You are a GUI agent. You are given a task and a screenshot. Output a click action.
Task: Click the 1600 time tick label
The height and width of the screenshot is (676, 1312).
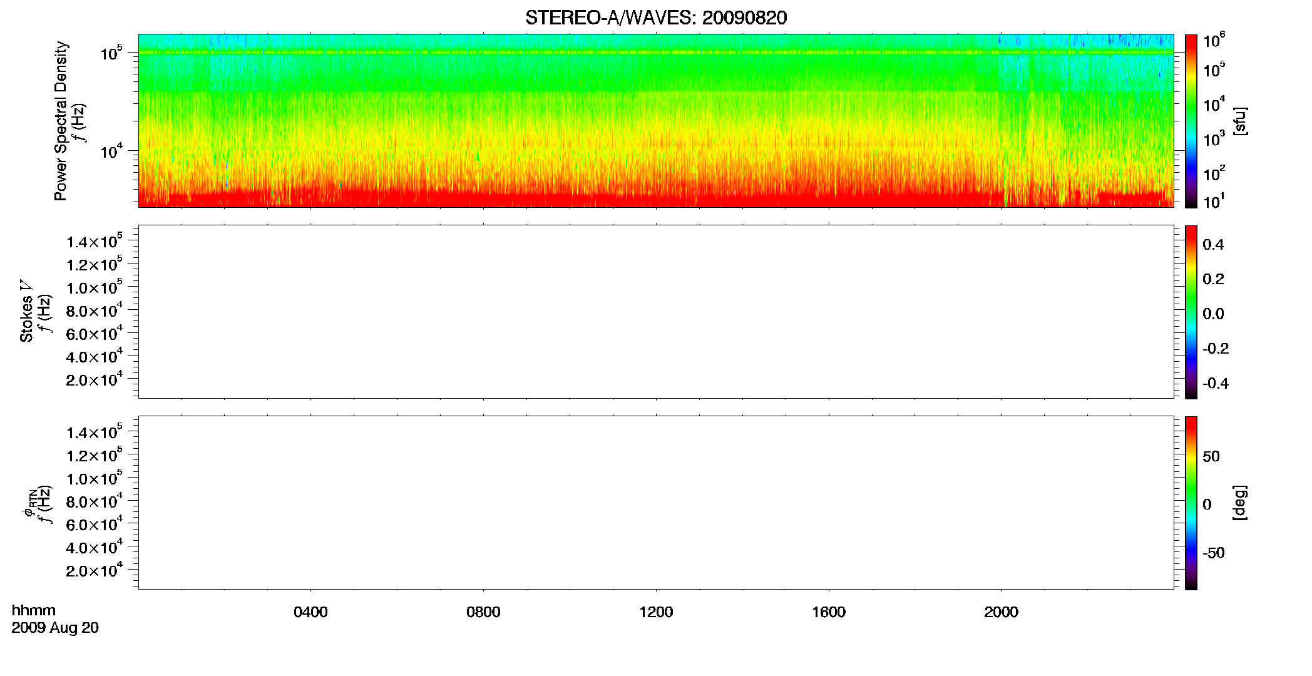(x=829, y=612)
